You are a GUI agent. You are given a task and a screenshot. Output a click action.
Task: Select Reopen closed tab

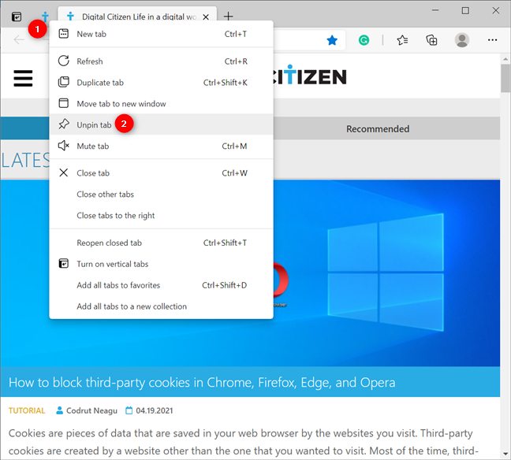click(161, 243)
